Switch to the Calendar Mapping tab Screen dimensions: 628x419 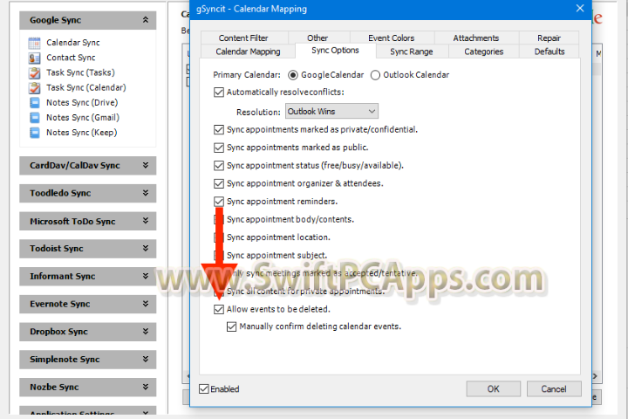click(248, 52)
